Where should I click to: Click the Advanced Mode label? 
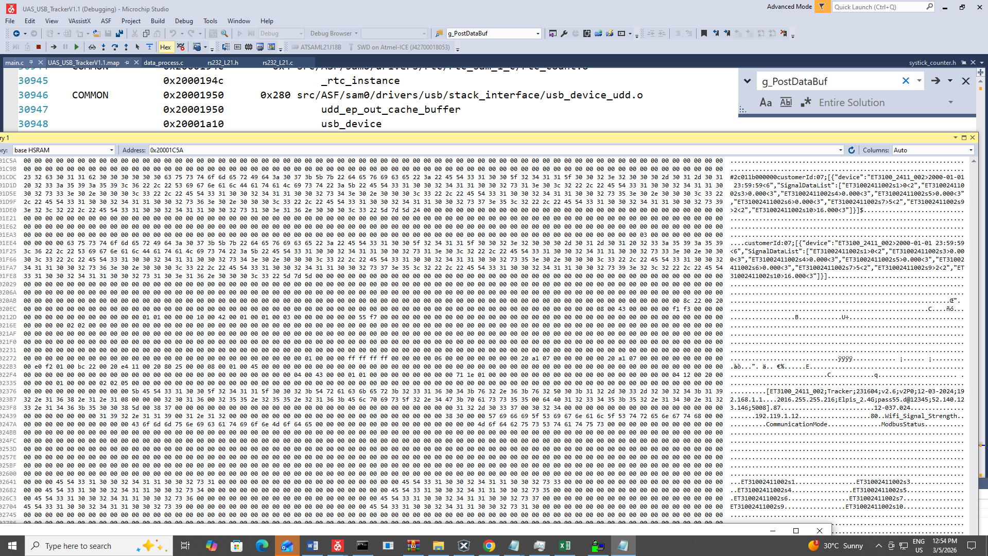(789, 7)
